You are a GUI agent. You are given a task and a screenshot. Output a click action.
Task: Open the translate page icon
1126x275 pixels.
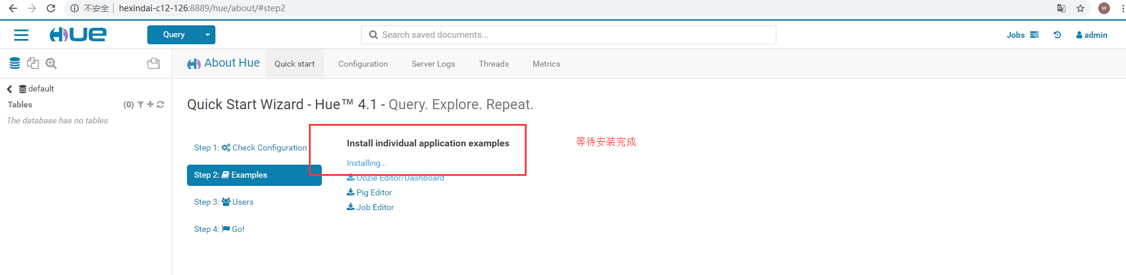pos(1062,8)
